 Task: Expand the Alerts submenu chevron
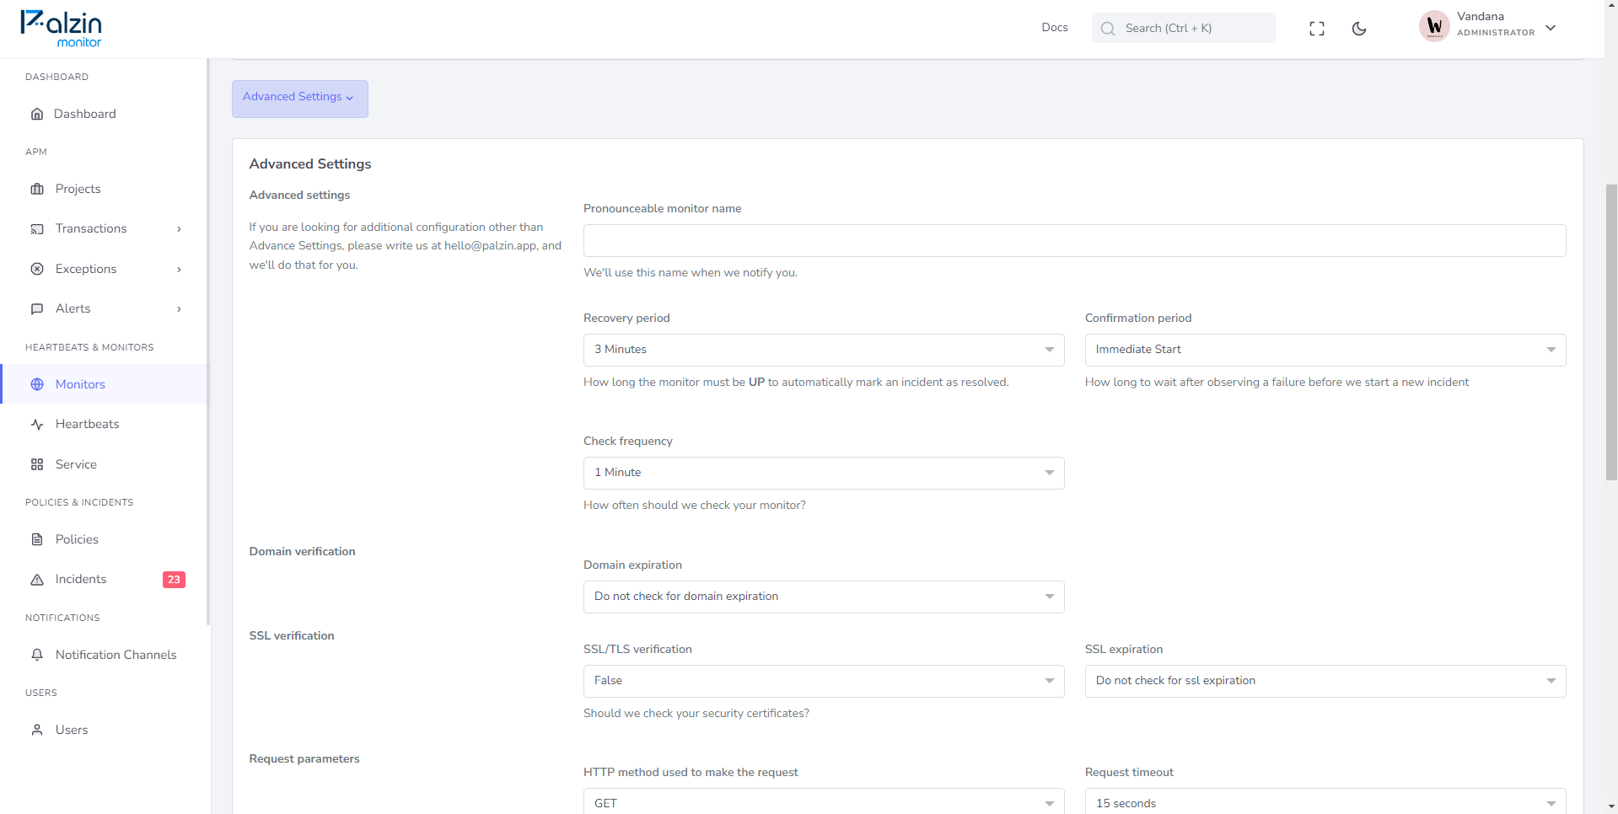tap(179, 309)
